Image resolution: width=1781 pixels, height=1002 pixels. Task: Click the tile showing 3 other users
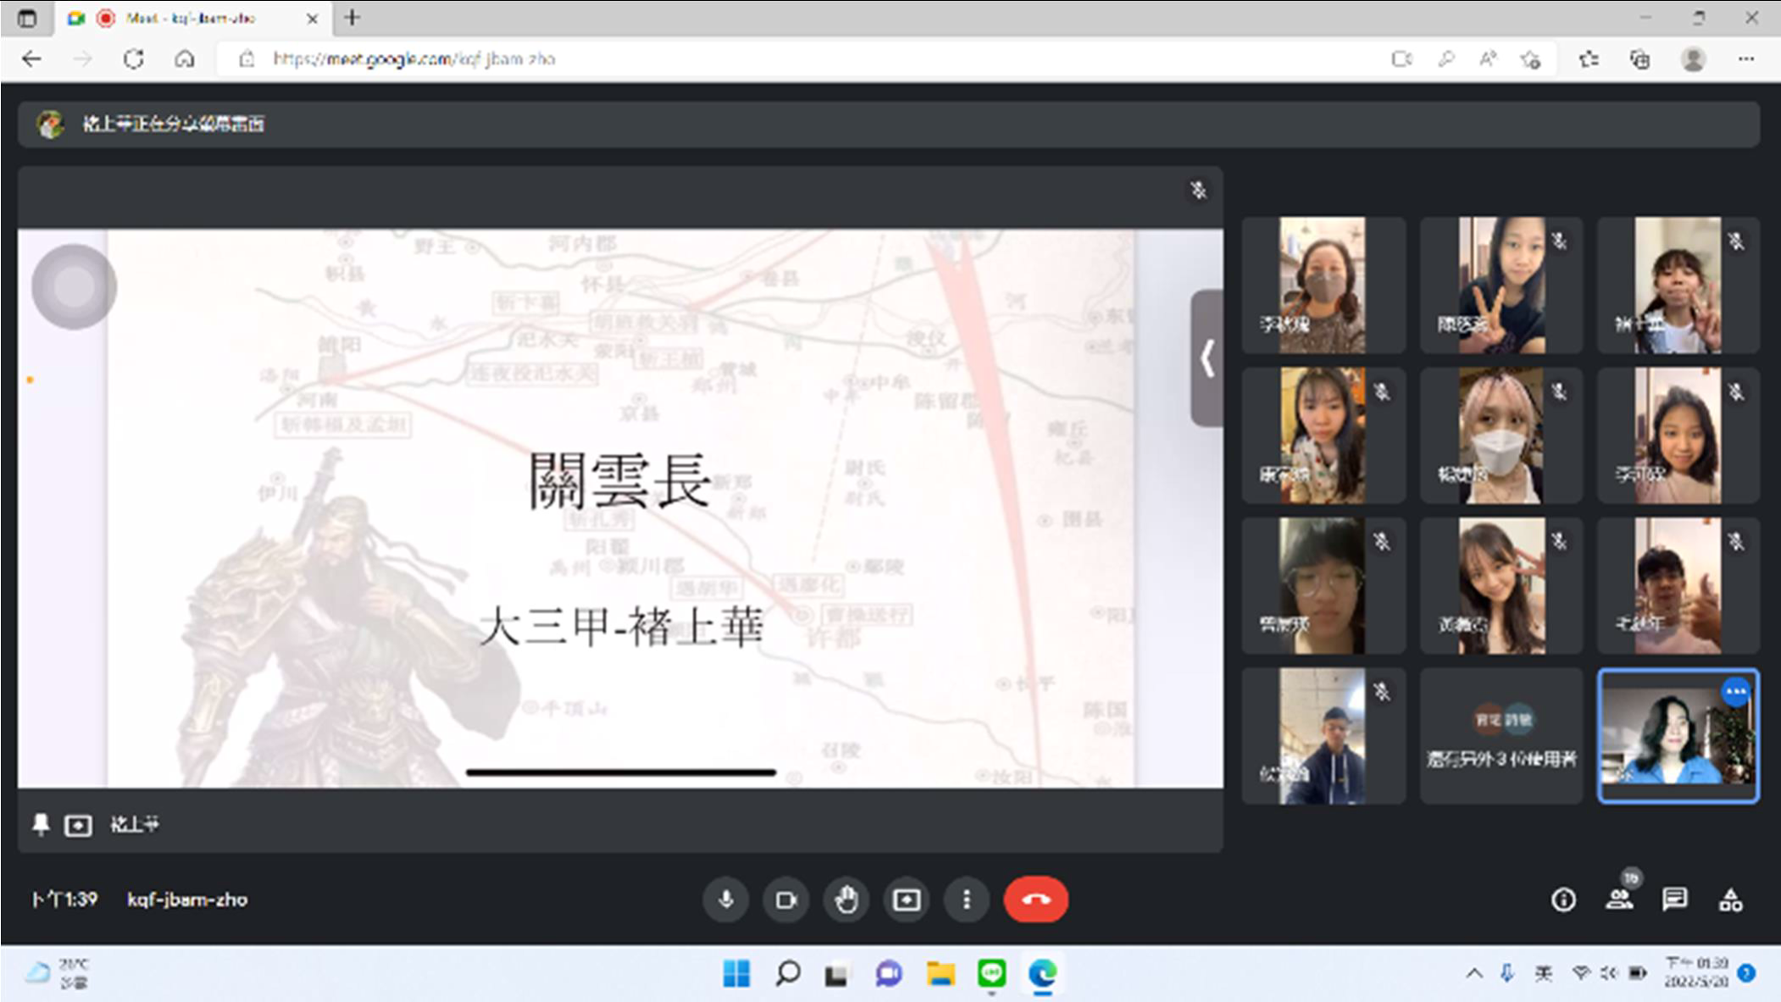(x=1501, y=735)
